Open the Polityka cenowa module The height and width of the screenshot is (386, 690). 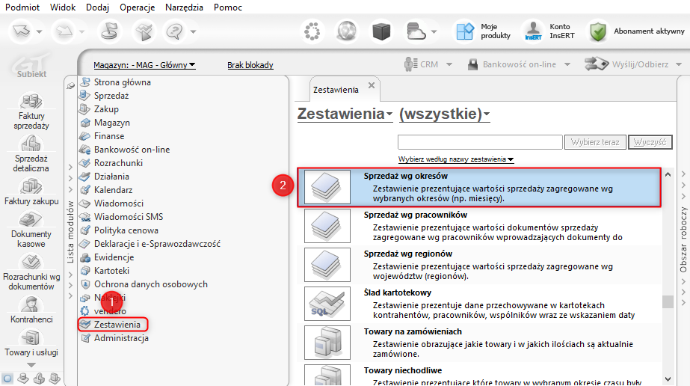126,230
